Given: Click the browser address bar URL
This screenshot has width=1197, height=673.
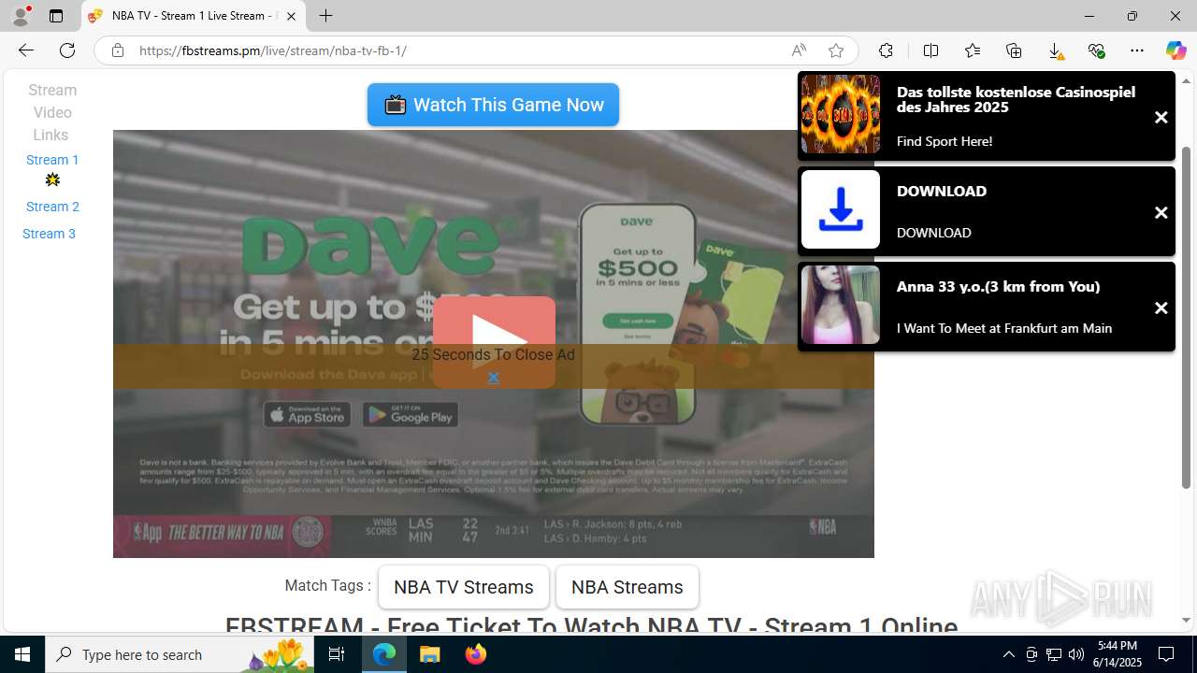Looking at the screenshot, I should coord(272,50).
